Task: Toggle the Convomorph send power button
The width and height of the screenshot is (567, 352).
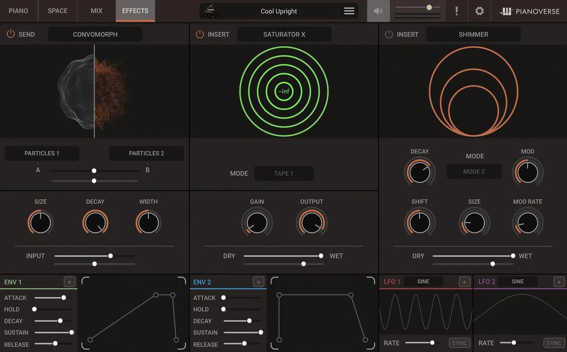Action: tap(10, 34)
